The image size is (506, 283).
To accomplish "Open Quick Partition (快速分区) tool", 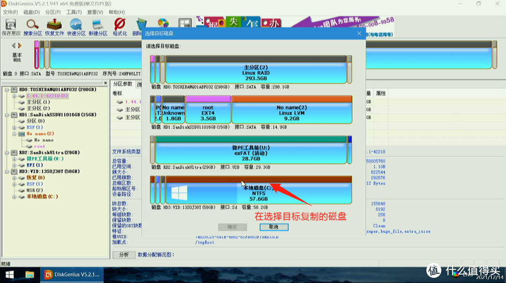I will (76, 27).
